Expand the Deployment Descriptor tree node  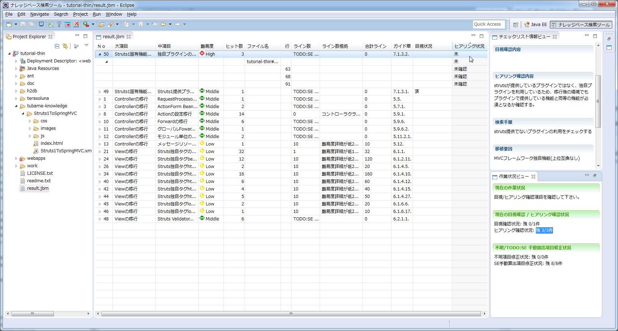pos(16,61)
